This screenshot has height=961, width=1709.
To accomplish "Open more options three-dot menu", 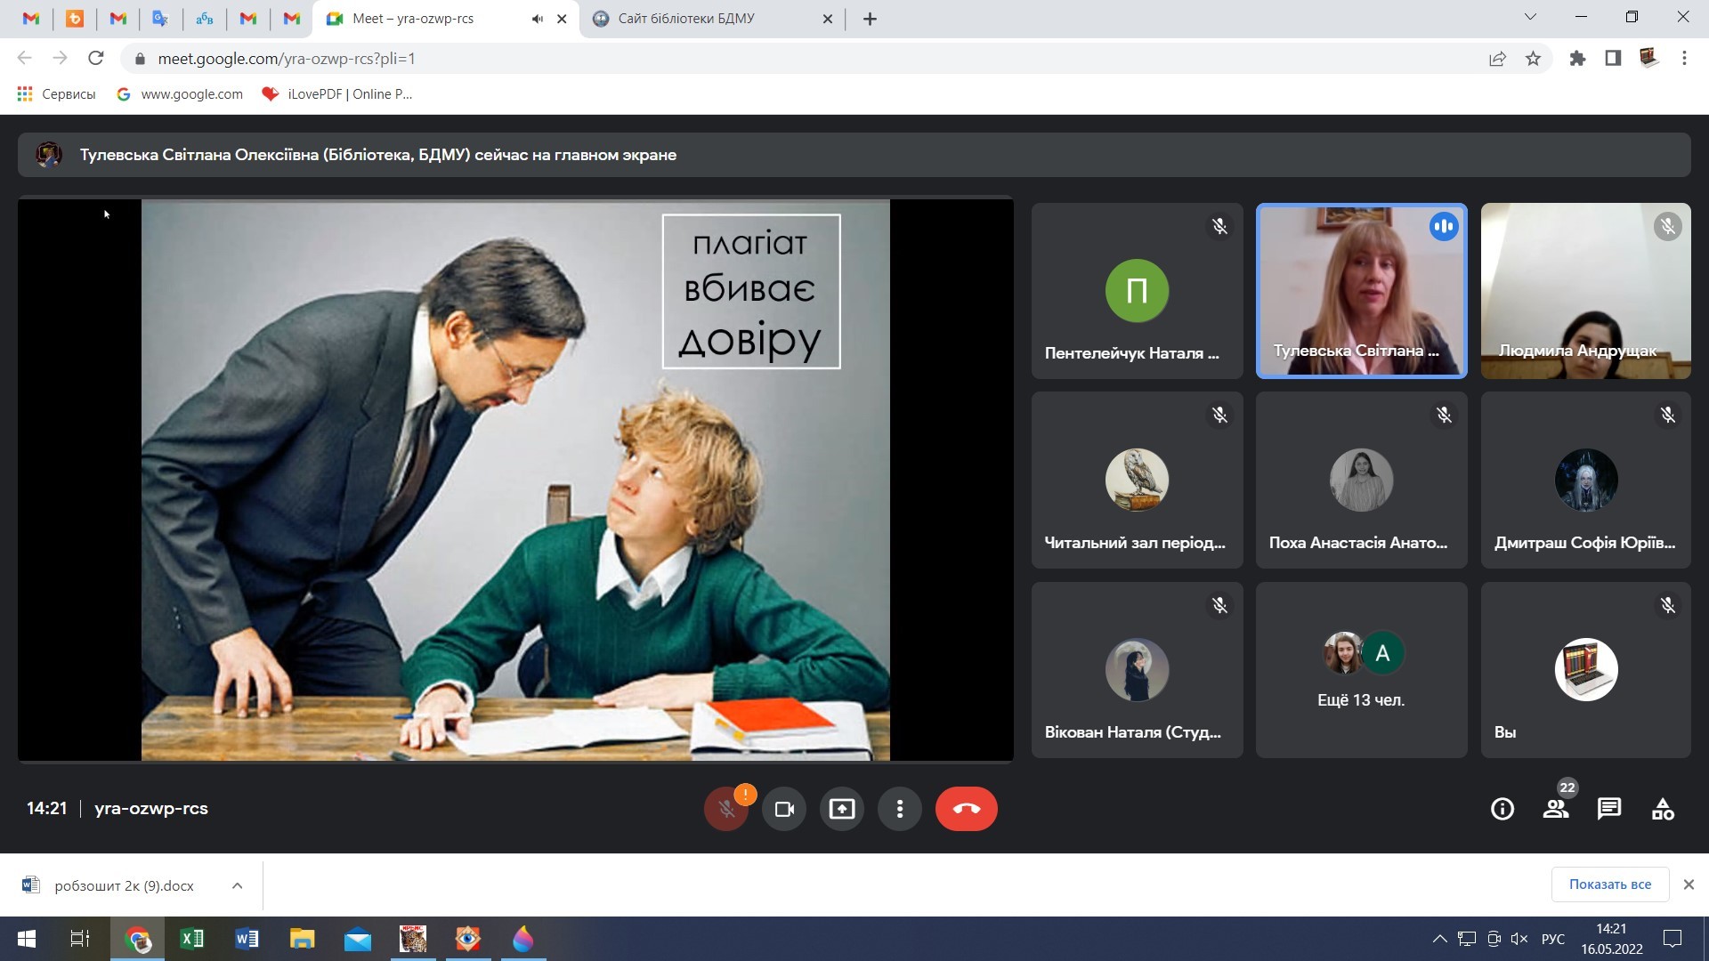I will click(900, 809).
